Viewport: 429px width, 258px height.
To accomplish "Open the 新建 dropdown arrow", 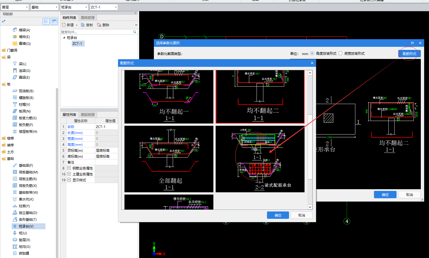I will [x=76, y=25].
